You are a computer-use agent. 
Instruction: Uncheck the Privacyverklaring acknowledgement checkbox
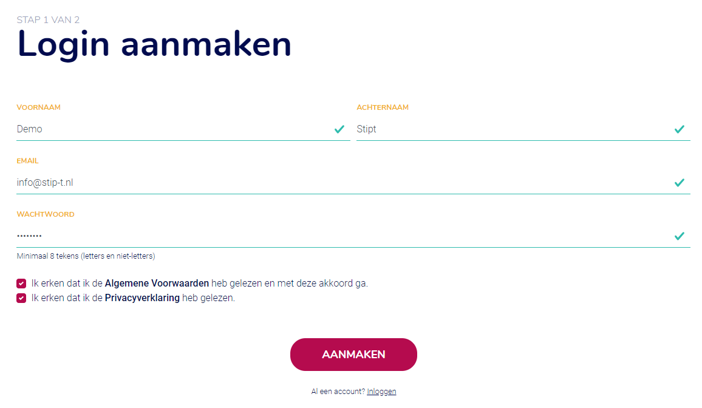21,297
